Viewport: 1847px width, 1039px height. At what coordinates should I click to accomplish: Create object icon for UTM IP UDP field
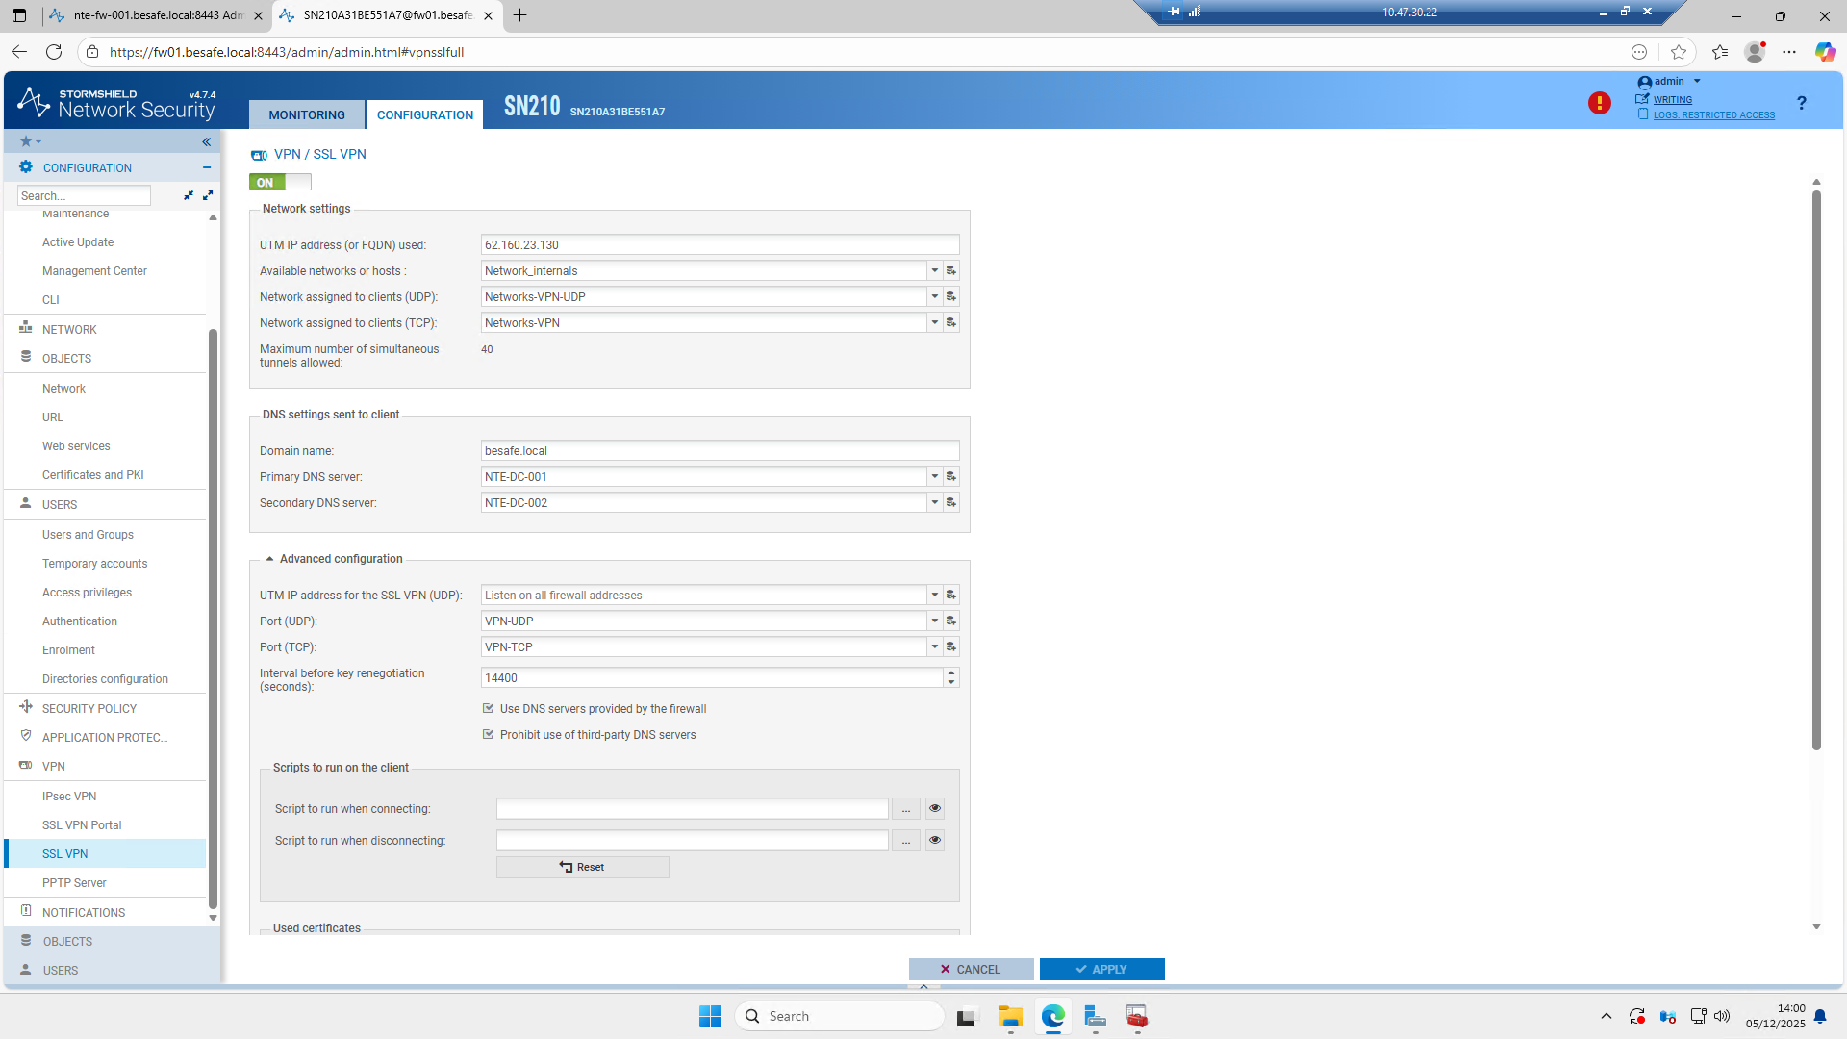(x=951, y=595)
